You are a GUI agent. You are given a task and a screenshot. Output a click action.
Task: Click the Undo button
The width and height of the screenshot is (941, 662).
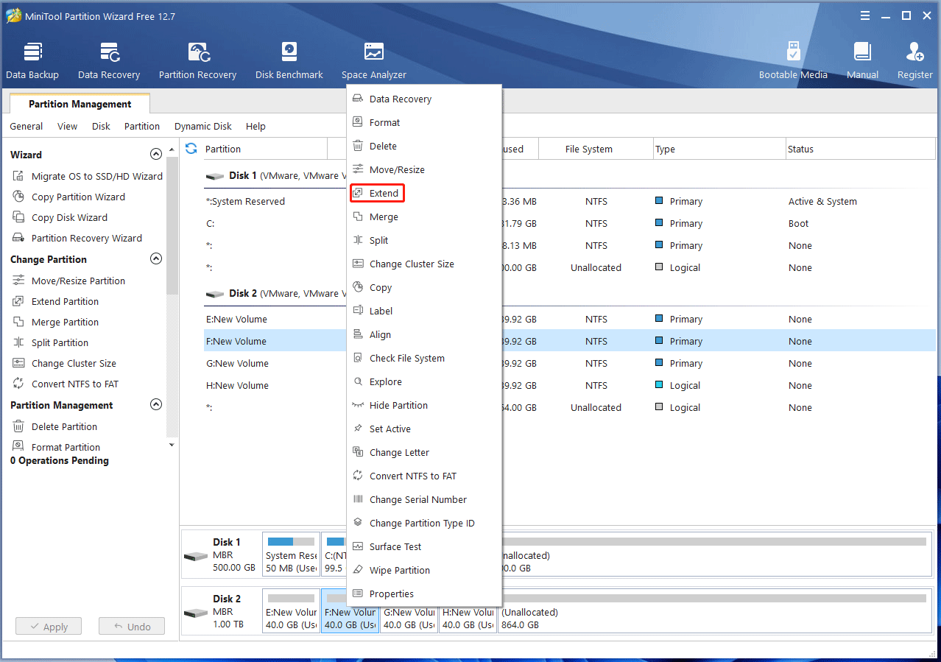[132, 627]
